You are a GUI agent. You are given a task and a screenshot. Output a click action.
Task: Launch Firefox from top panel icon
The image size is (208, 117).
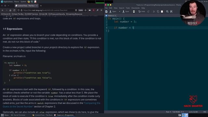pos(29,2)
